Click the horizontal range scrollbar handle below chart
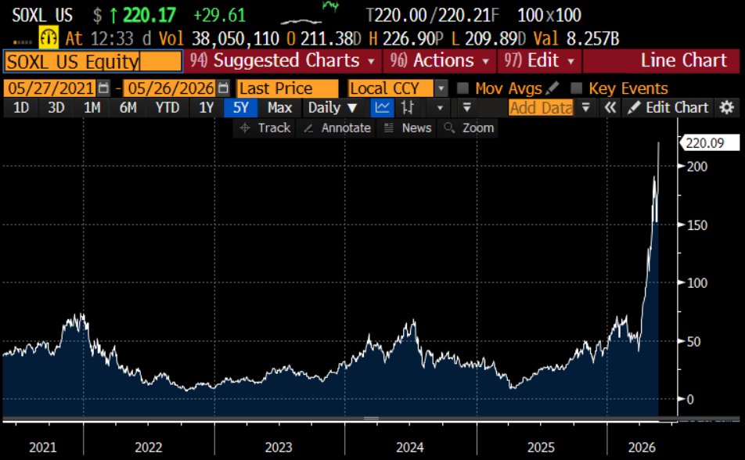Viewport: 745px width, 460px height. coord(371,419)
